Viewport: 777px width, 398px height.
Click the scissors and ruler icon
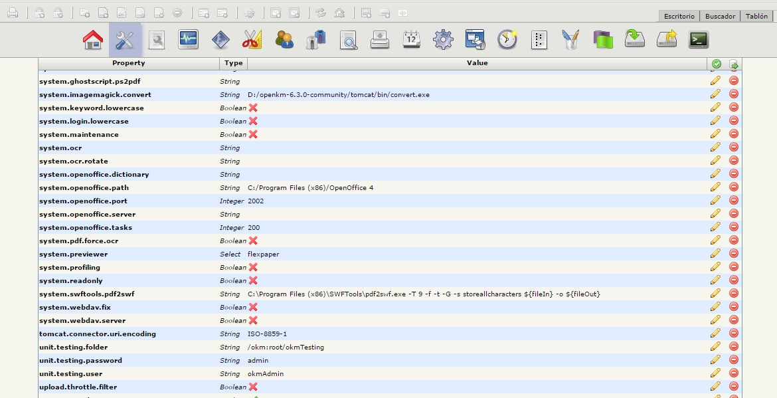(x=251, y=40)
